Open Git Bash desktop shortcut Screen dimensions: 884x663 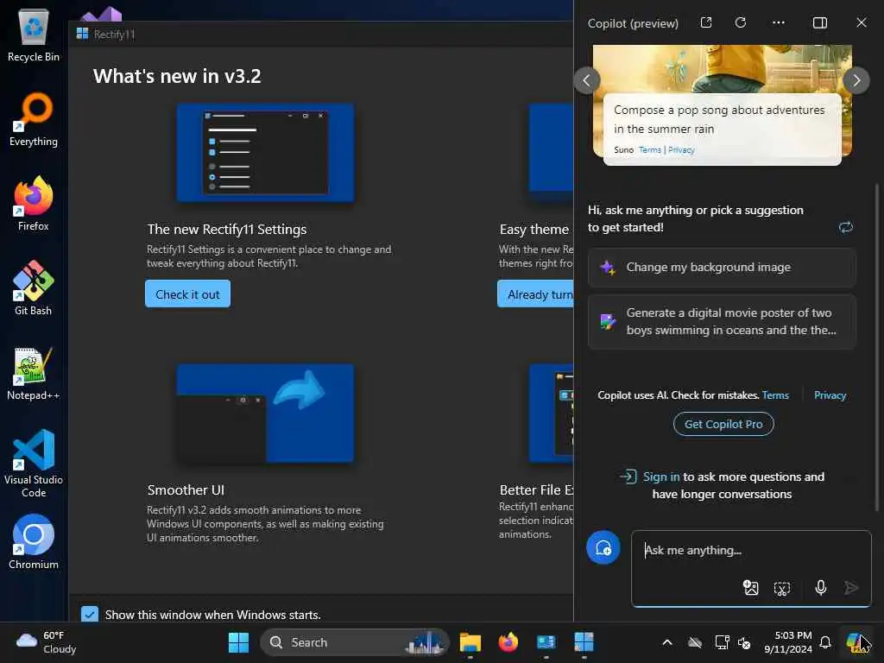pyautogui.click(x=34, y=288)
